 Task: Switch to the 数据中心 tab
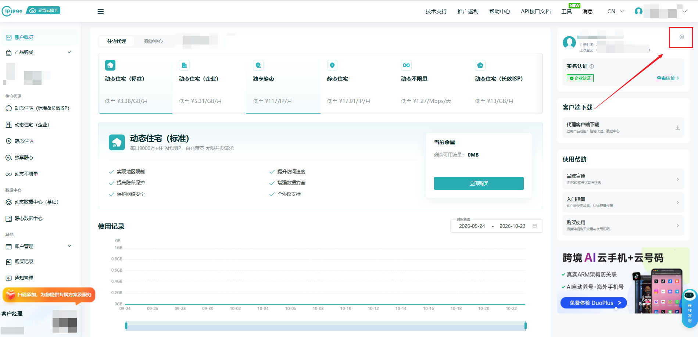(x=153, y=41)
